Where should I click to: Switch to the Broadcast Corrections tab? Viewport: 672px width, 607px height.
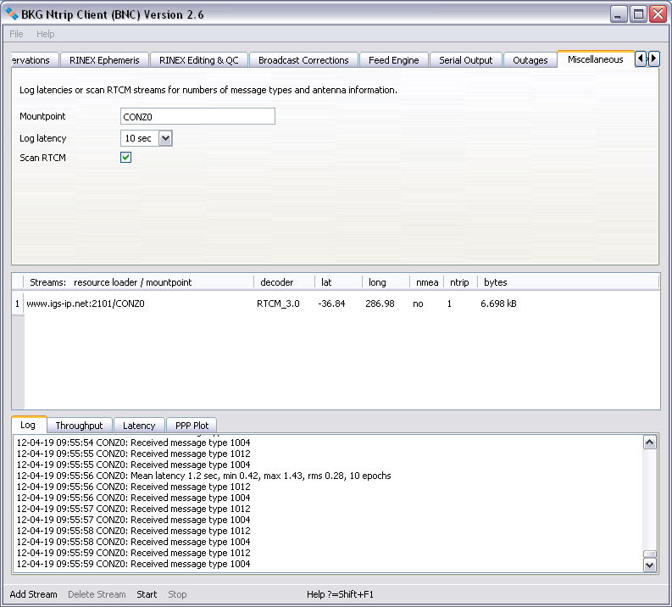[303, 60]
